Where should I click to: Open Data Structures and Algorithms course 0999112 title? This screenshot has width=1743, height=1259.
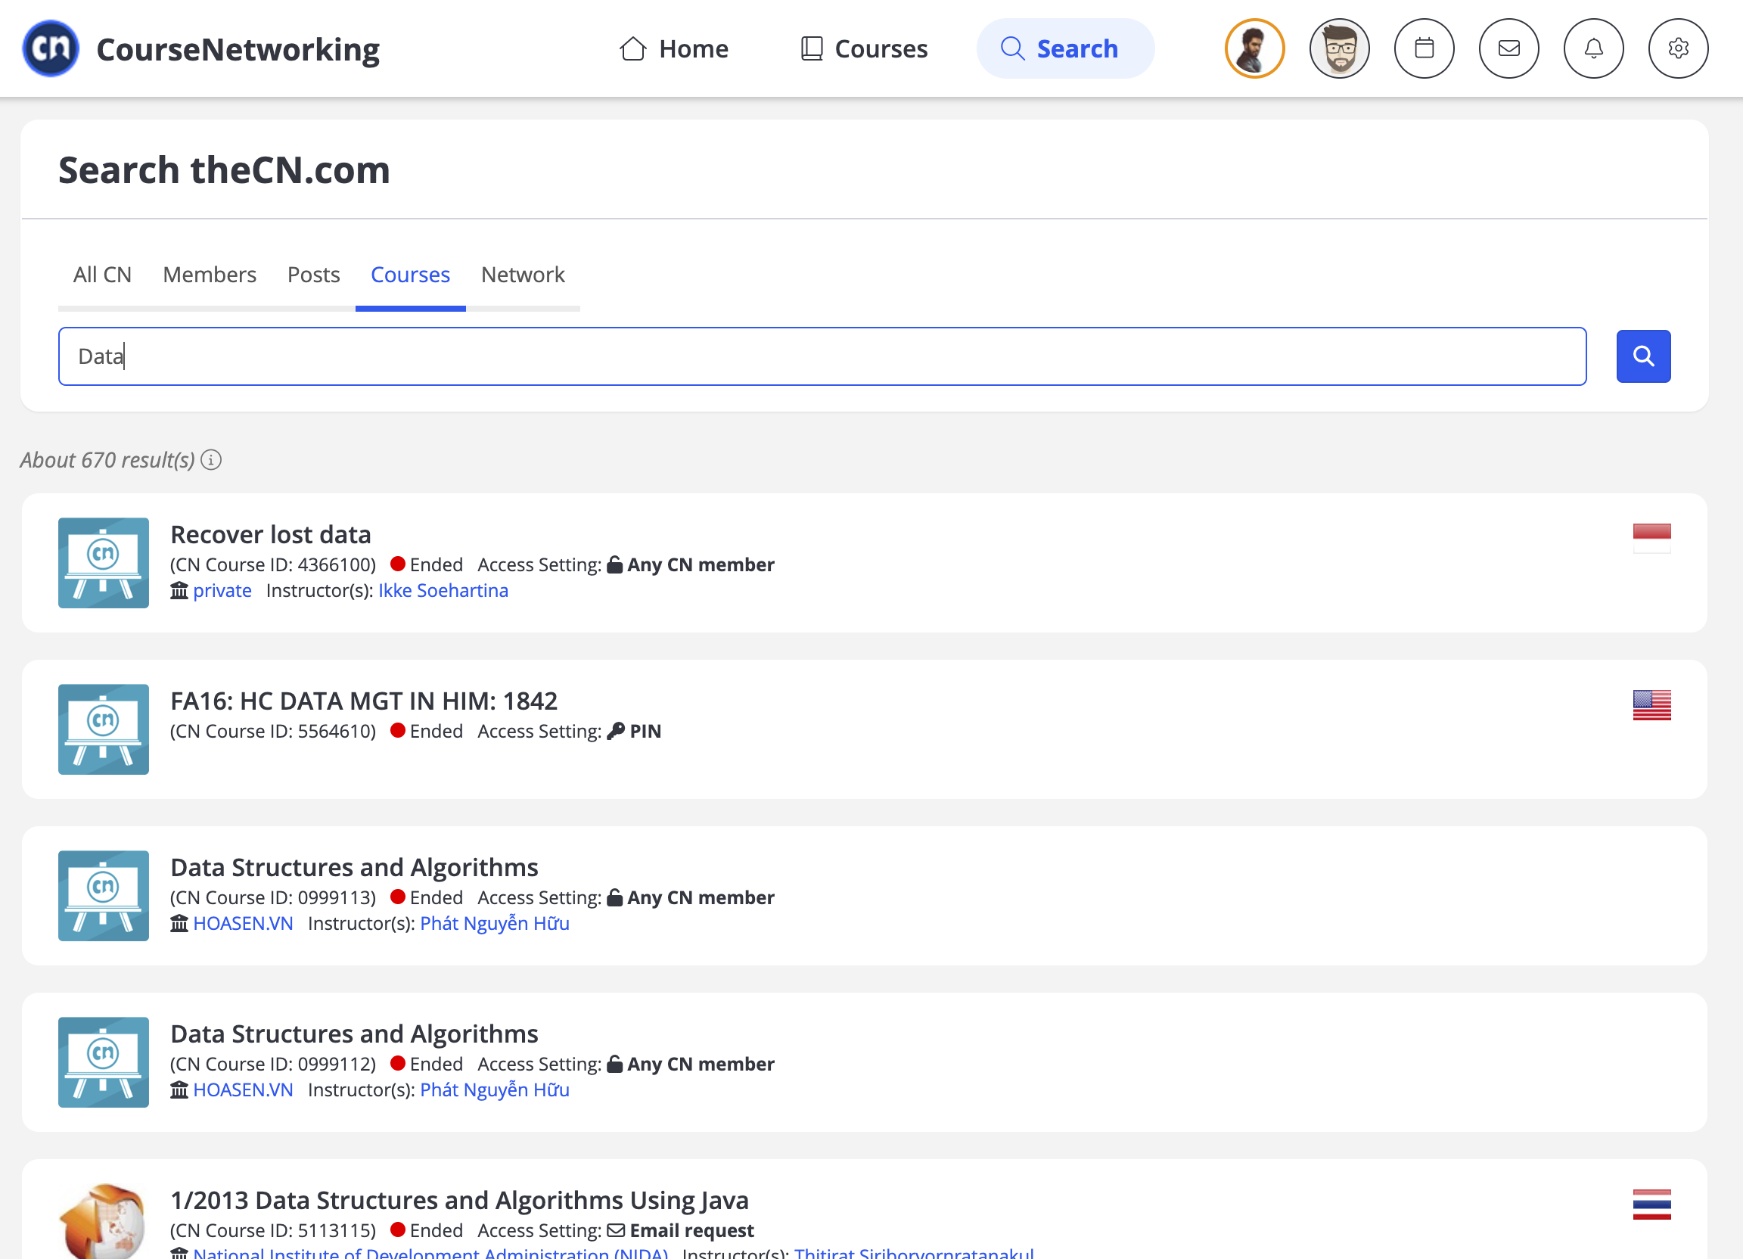click(354, 1034)
